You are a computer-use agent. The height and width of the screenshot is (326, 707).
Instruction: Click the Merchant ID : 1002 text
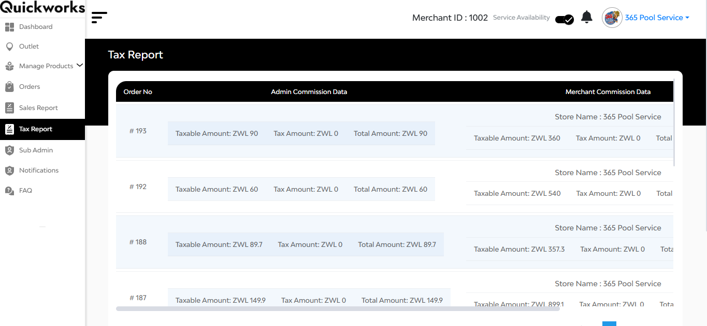(450, 18)
